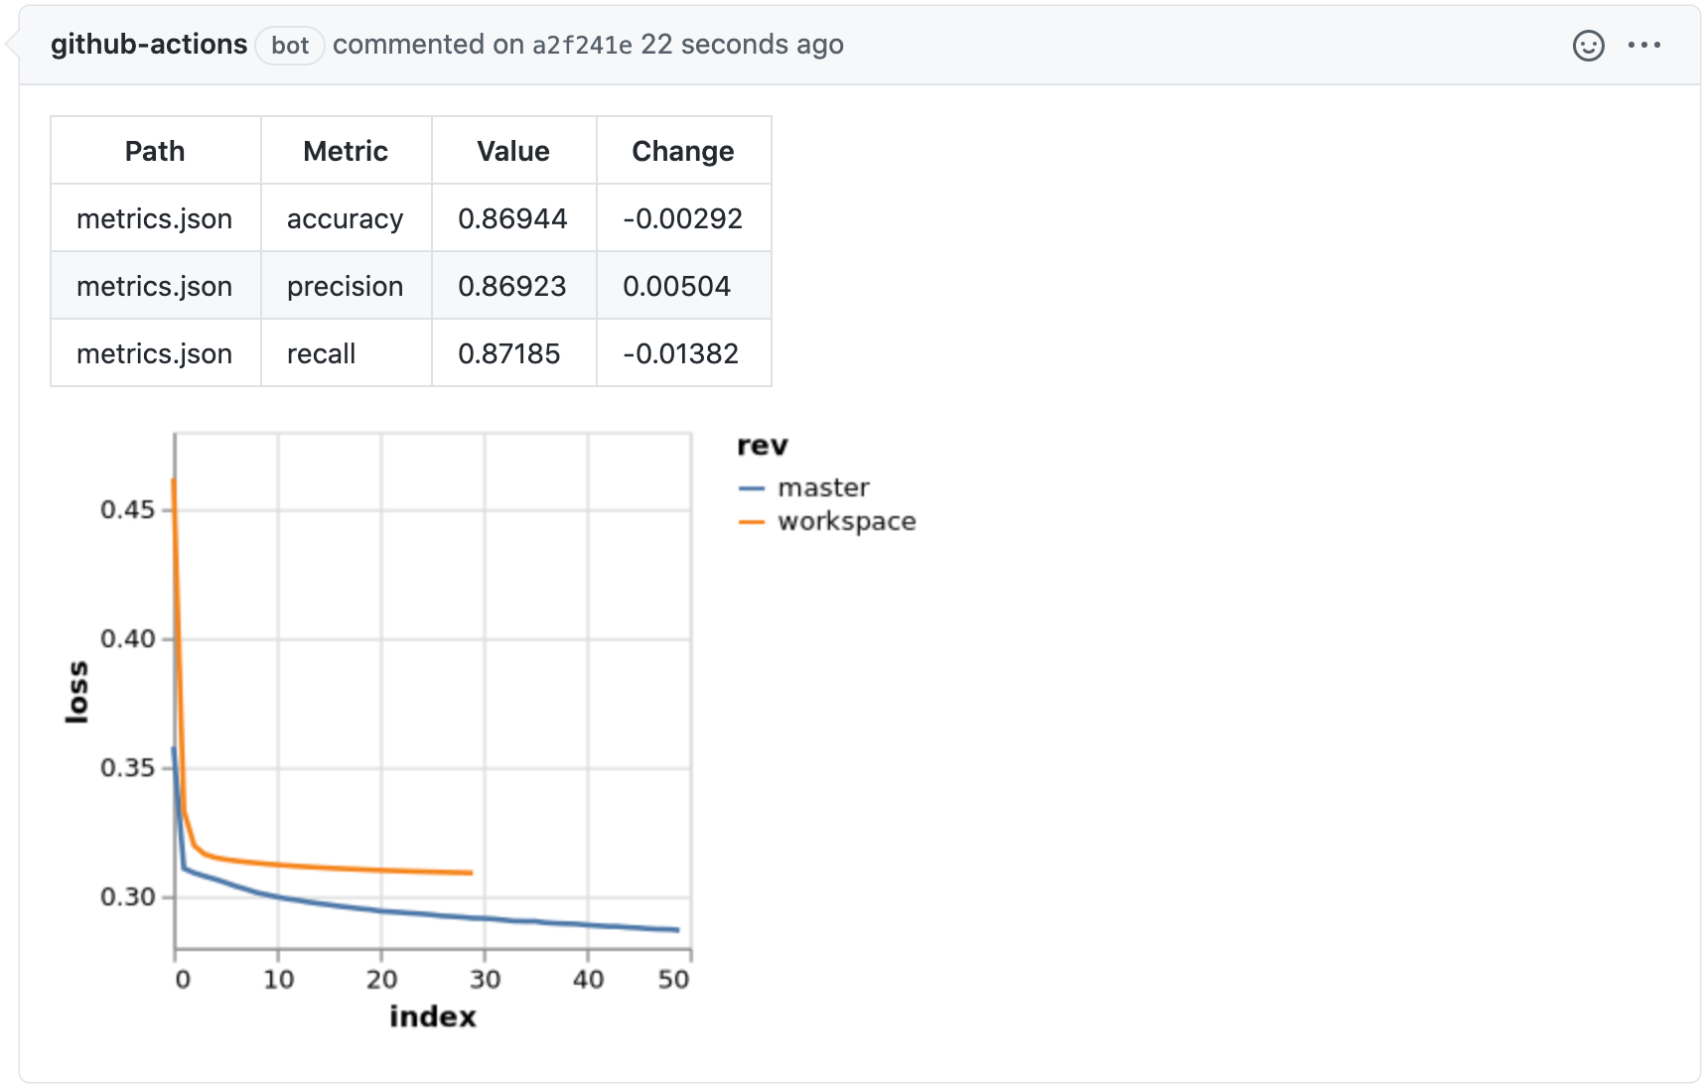Viewport: 1706px width, 1088px height.
Task: Select the Path column header
Action: 154,151
